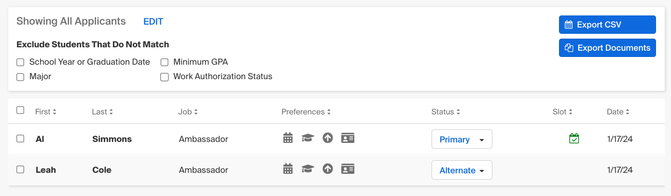Screen dimensions: 671x196
Task: Click the up-arrow circle icon for Al Simmons
Action: pos(328,139)
